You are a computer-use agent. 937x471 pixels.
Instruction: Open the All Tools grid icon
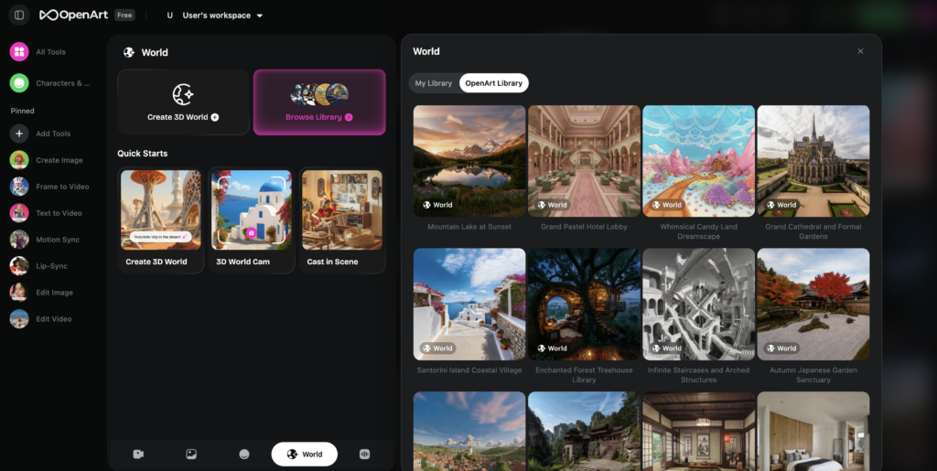(x=19, y=52)
